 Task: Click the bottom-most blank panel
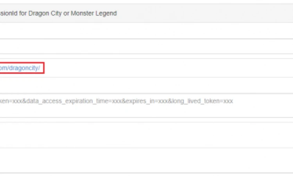(146, 160)
